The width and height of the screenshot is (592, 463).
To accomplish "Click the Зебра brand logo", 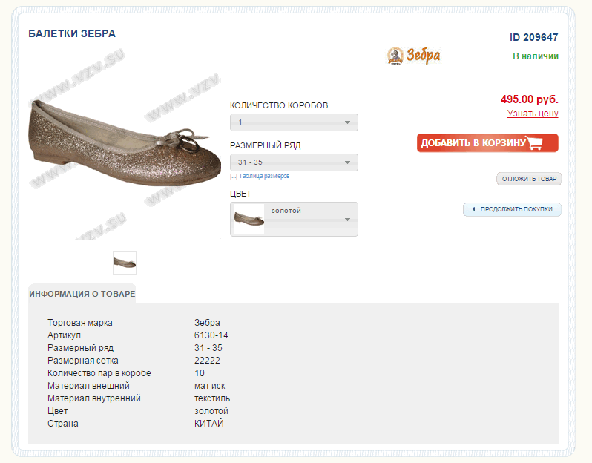I will (x=414, y=56).
